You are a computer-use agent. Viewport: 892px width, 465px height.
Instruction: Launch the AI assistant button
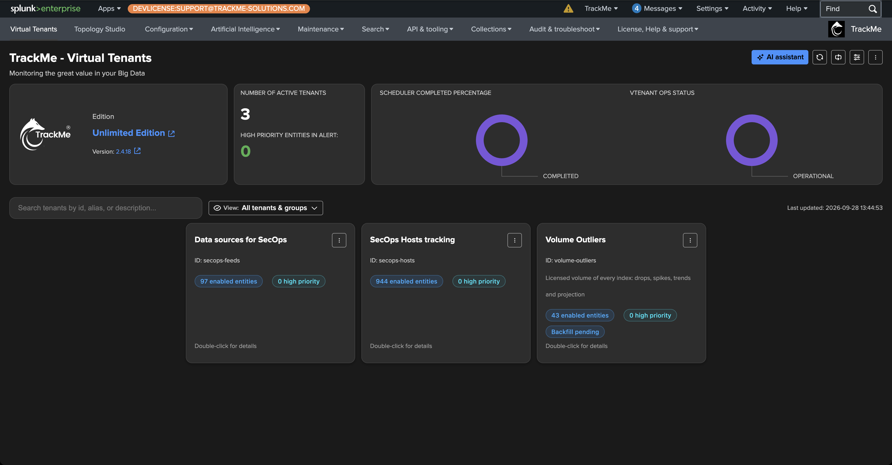(780, 57)
